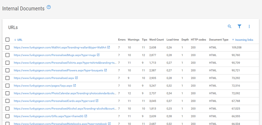Sort by Word Count column header
Screen dimensions: 262x125
point(157,40)
